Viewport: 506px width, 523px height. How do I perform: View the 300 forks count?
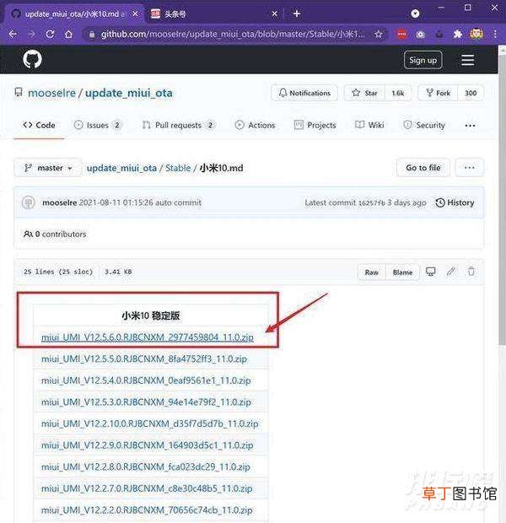pyautogui.click(x=471, y=93)
